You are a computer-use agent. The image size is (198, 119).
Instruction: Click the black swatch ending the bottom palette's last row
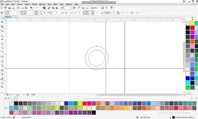tap(94, 112)
